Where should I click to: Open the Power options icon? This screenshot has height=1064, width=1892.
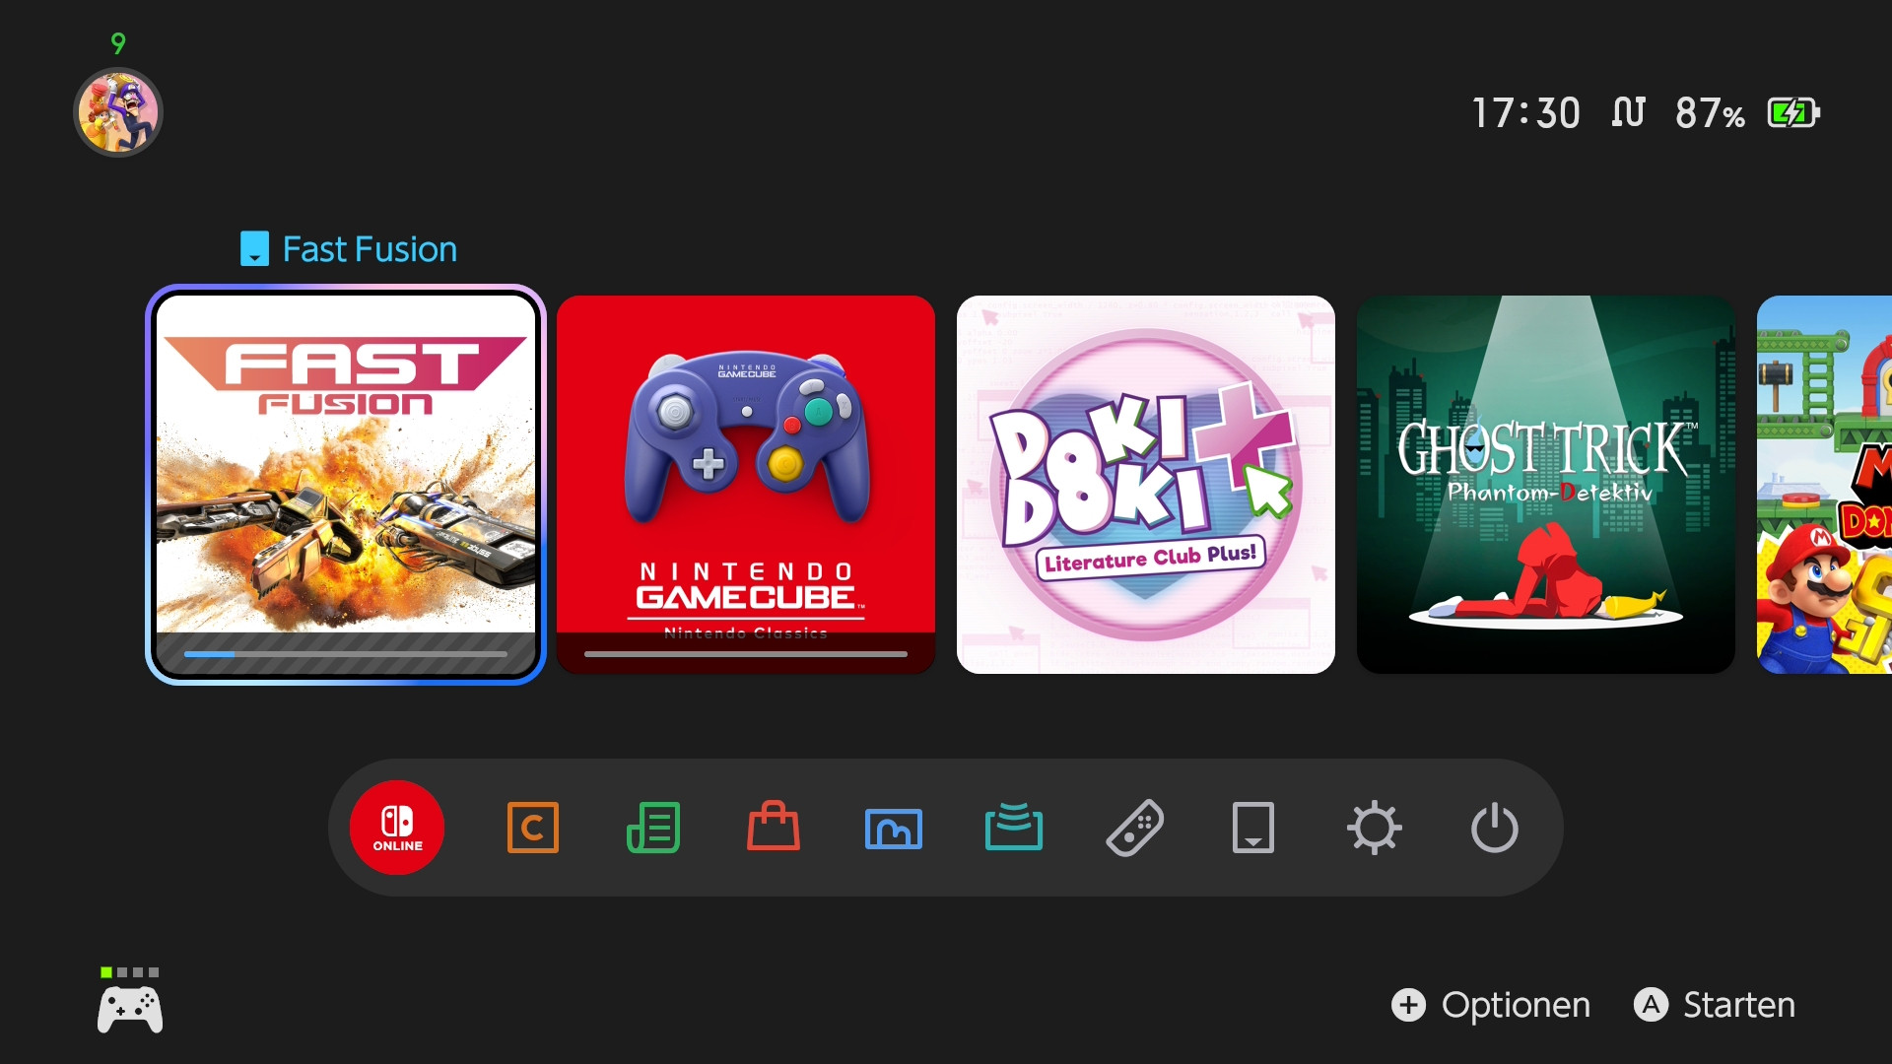1495,828
